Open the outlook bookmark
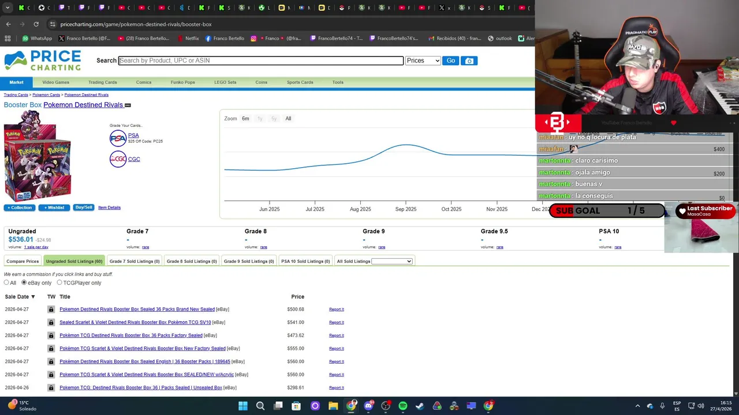This screenshot has height=415, width=739. coord(500,39)
